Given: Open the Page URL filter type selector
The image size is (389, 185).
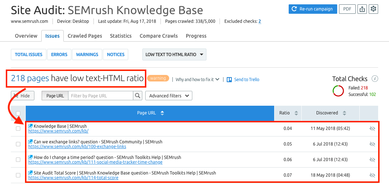Looking at the screenshot, I should pyautogui.click(x=55, y=96).
